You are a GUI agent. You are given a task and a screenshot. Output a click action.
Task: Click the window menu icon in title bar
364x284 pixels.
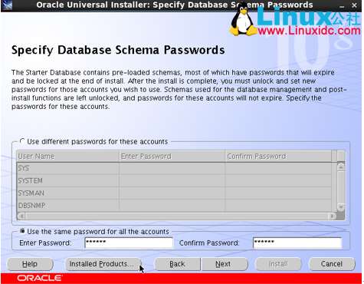(7, 5)
